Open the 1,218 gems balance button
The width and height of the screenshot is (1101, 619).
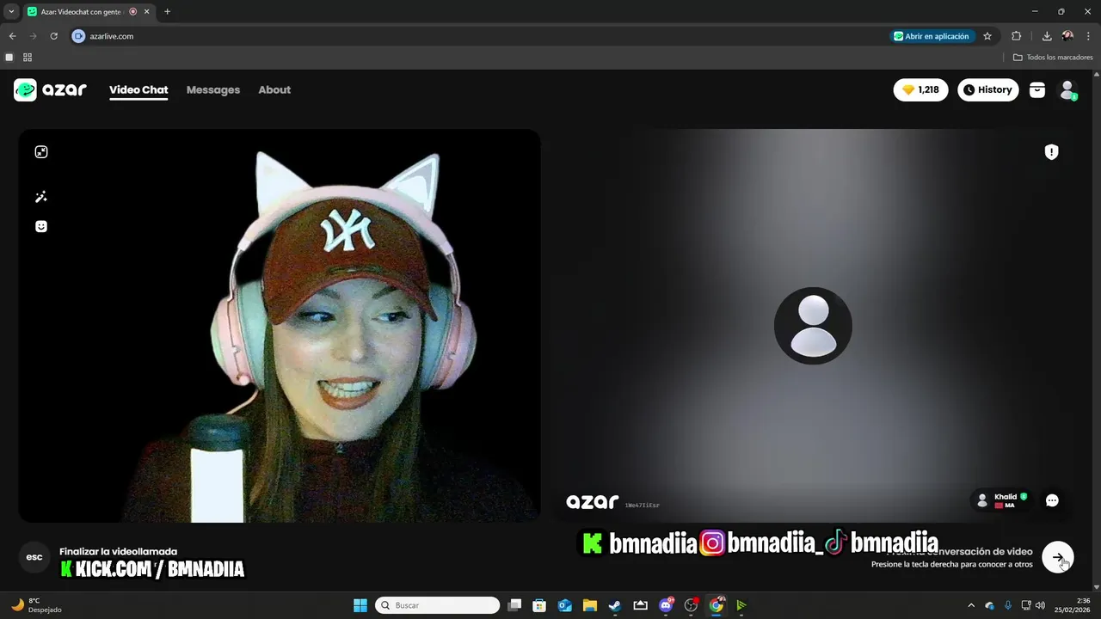pyautogui.click(x=920, y=89)
